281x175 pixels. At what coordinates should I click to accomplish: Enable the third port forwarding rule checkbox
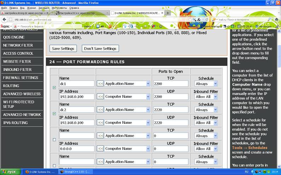[x=54, y=140]
